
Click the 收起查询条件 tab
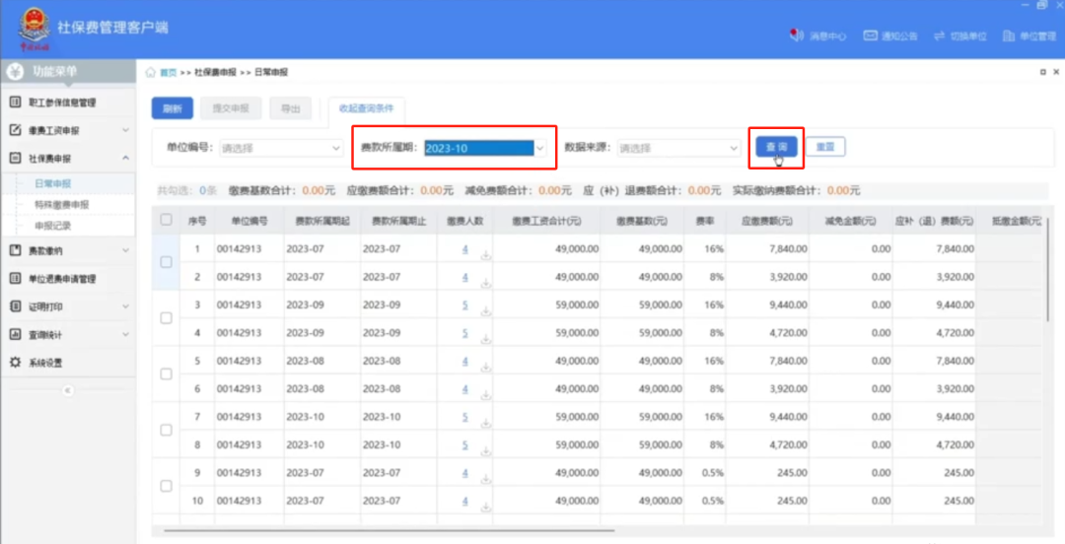click(x=366, y=108)
